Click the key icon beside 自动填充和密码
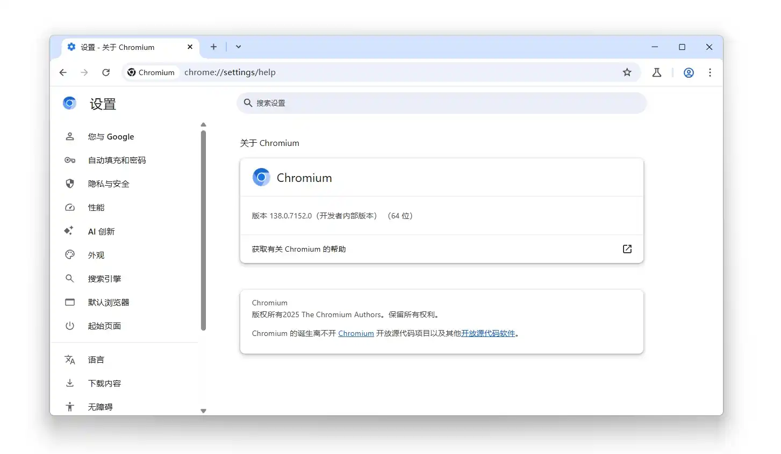The image size is (781, 454). click(70, 160)
